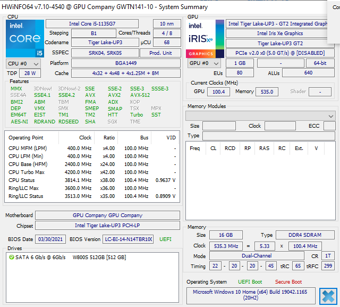The image size is (340, 307).
Task: Click the EUs value 80
Action: pyautogui.click(x=240, y=73)
